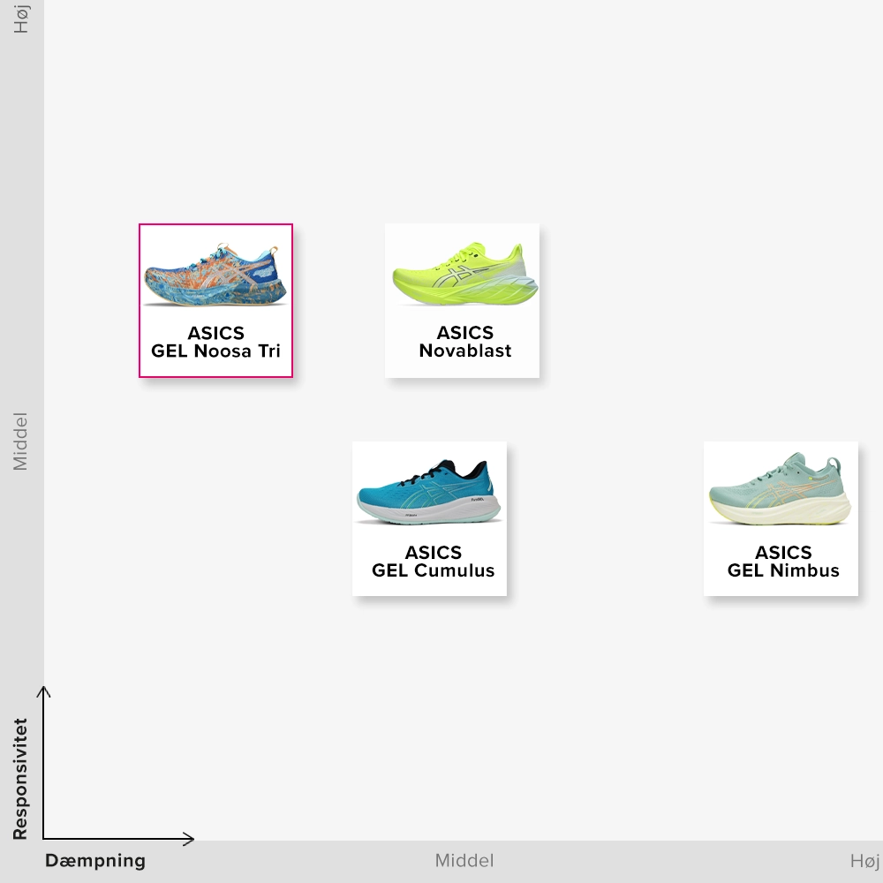
Task: Click the right-pointing axis arrowhead
Action: [x=189, y=838]
